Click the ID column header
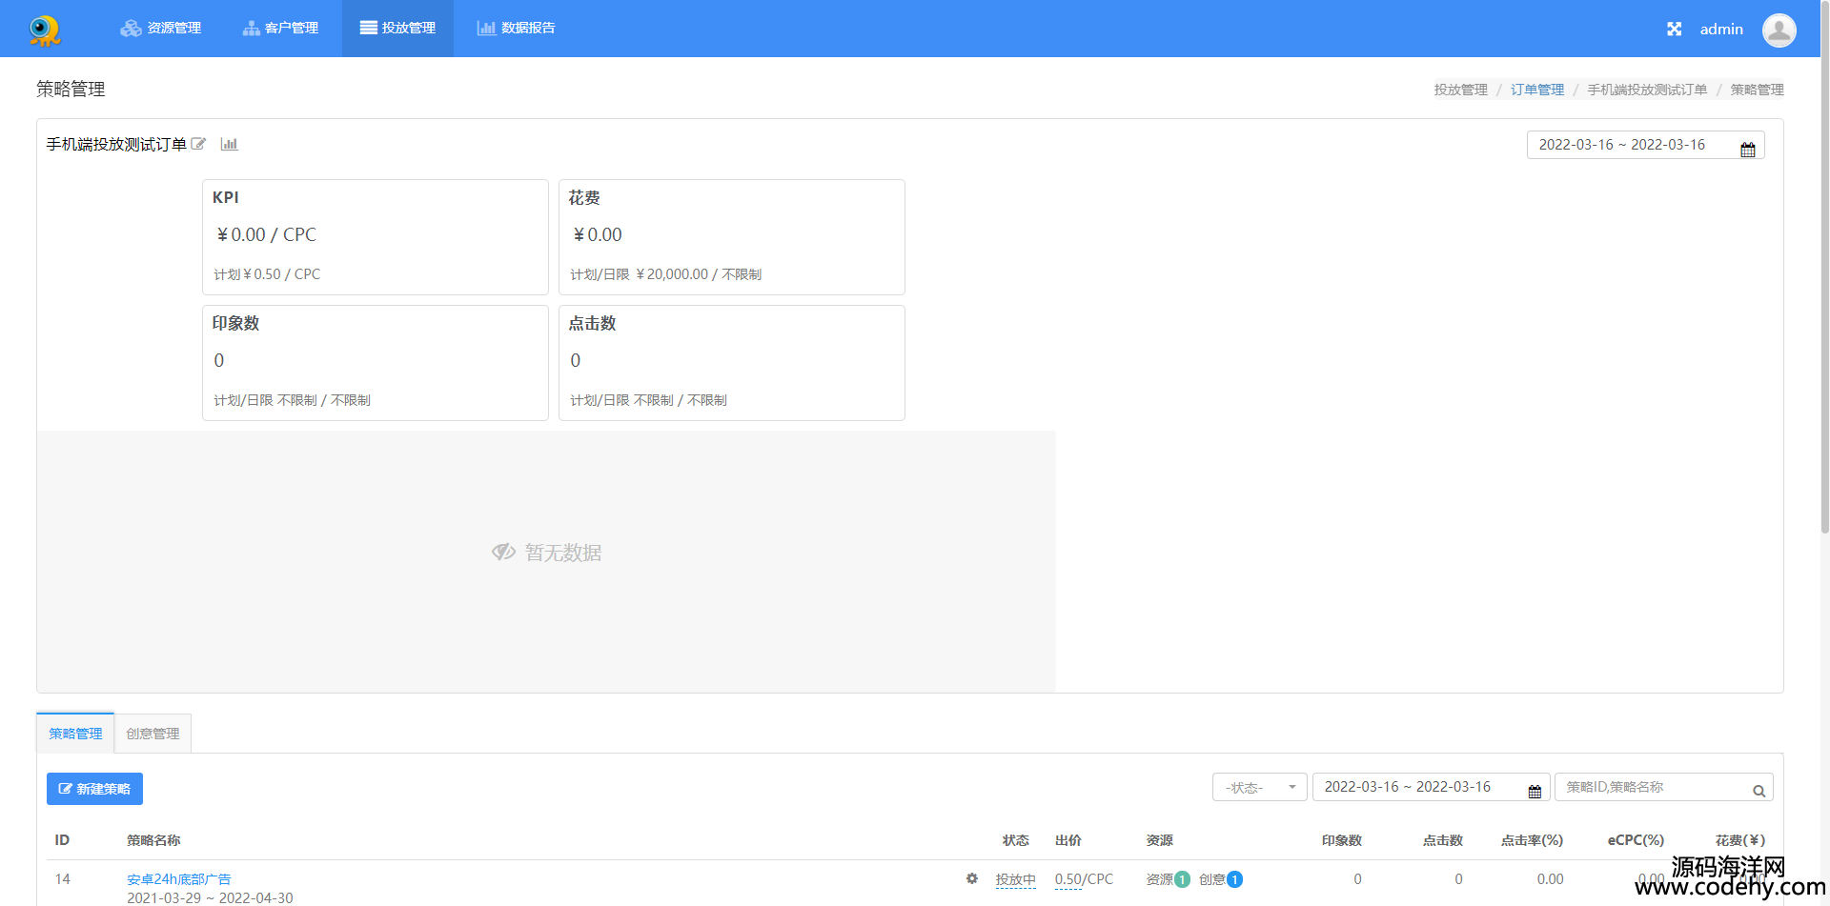 click(x=62, y=840)
